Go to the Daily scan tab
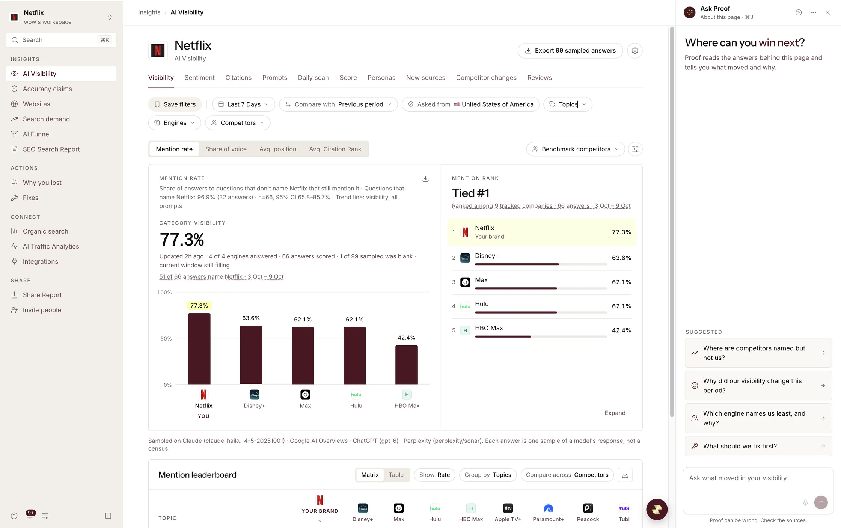 [313, 78]
